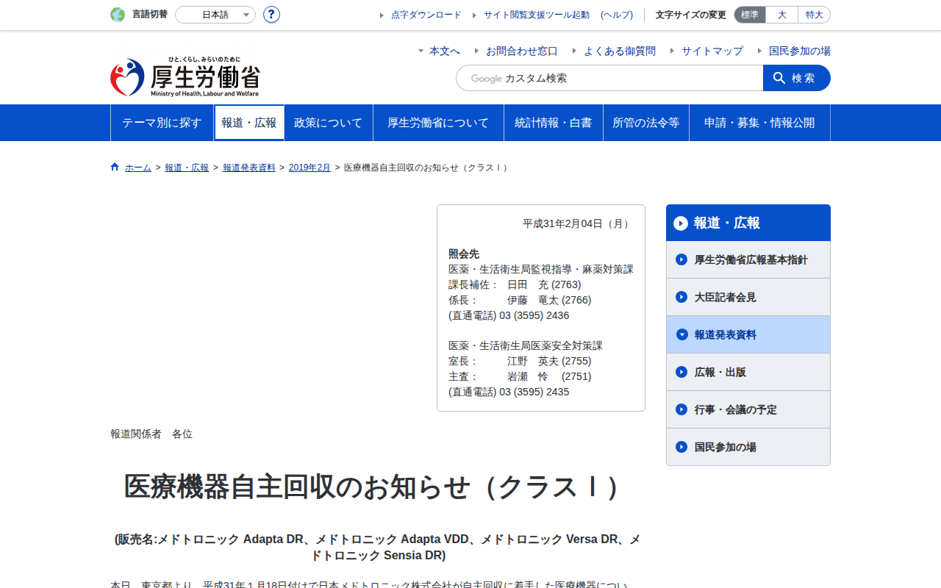Open 所管の法令等 menu
This screenshot has height=588, width=941.
pyautogui.click(x=646, y=123)
